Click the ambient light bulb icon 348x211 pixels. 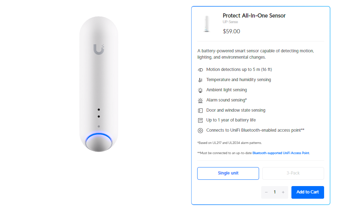pos(200,90)
